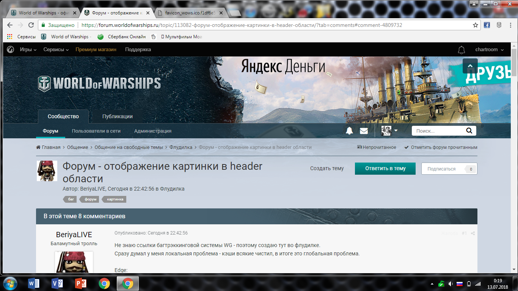Open messages envelope icon
The width and height of the screenshot is (518, 291).
click(x=364, y=131)
